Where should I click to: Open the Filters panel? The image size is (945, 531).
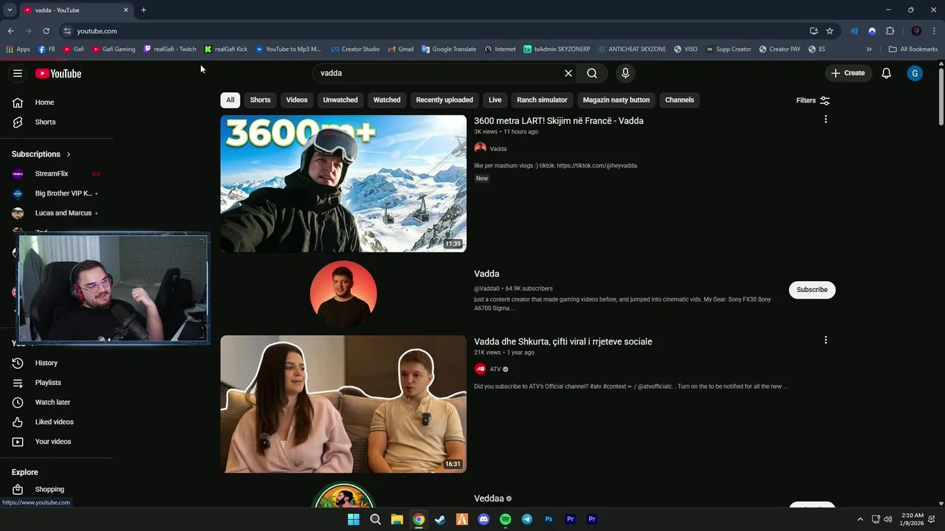813,100
